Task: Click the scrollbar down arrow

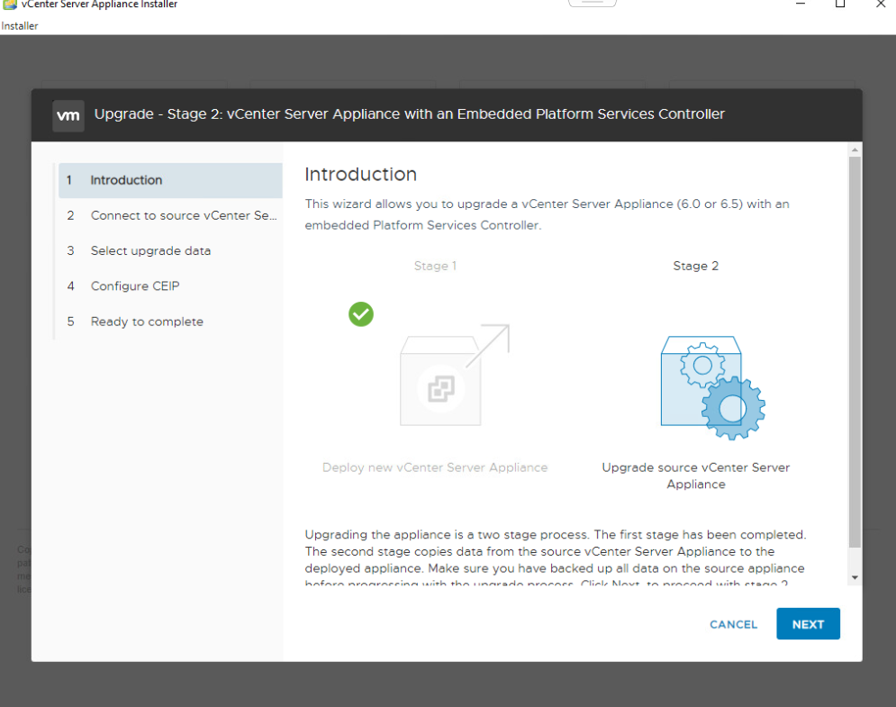Action: tap(855, 578)
